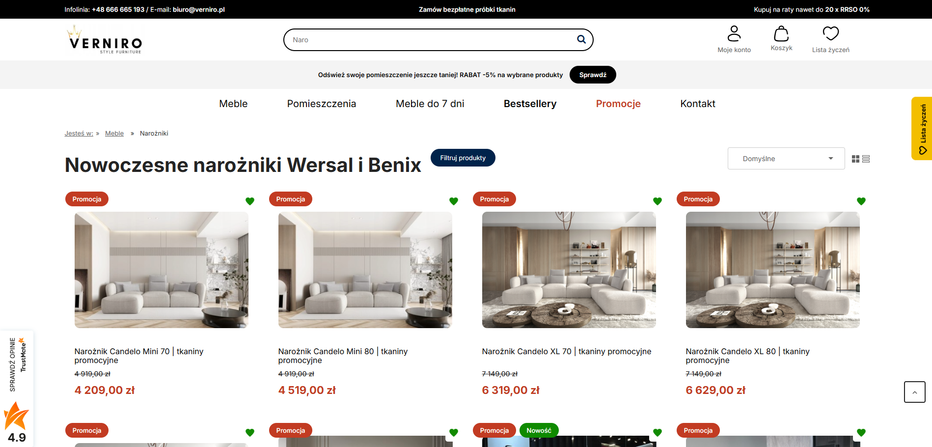Toggle wishlist heart on Narożnik Candelo XL 70

click(658, 201)
